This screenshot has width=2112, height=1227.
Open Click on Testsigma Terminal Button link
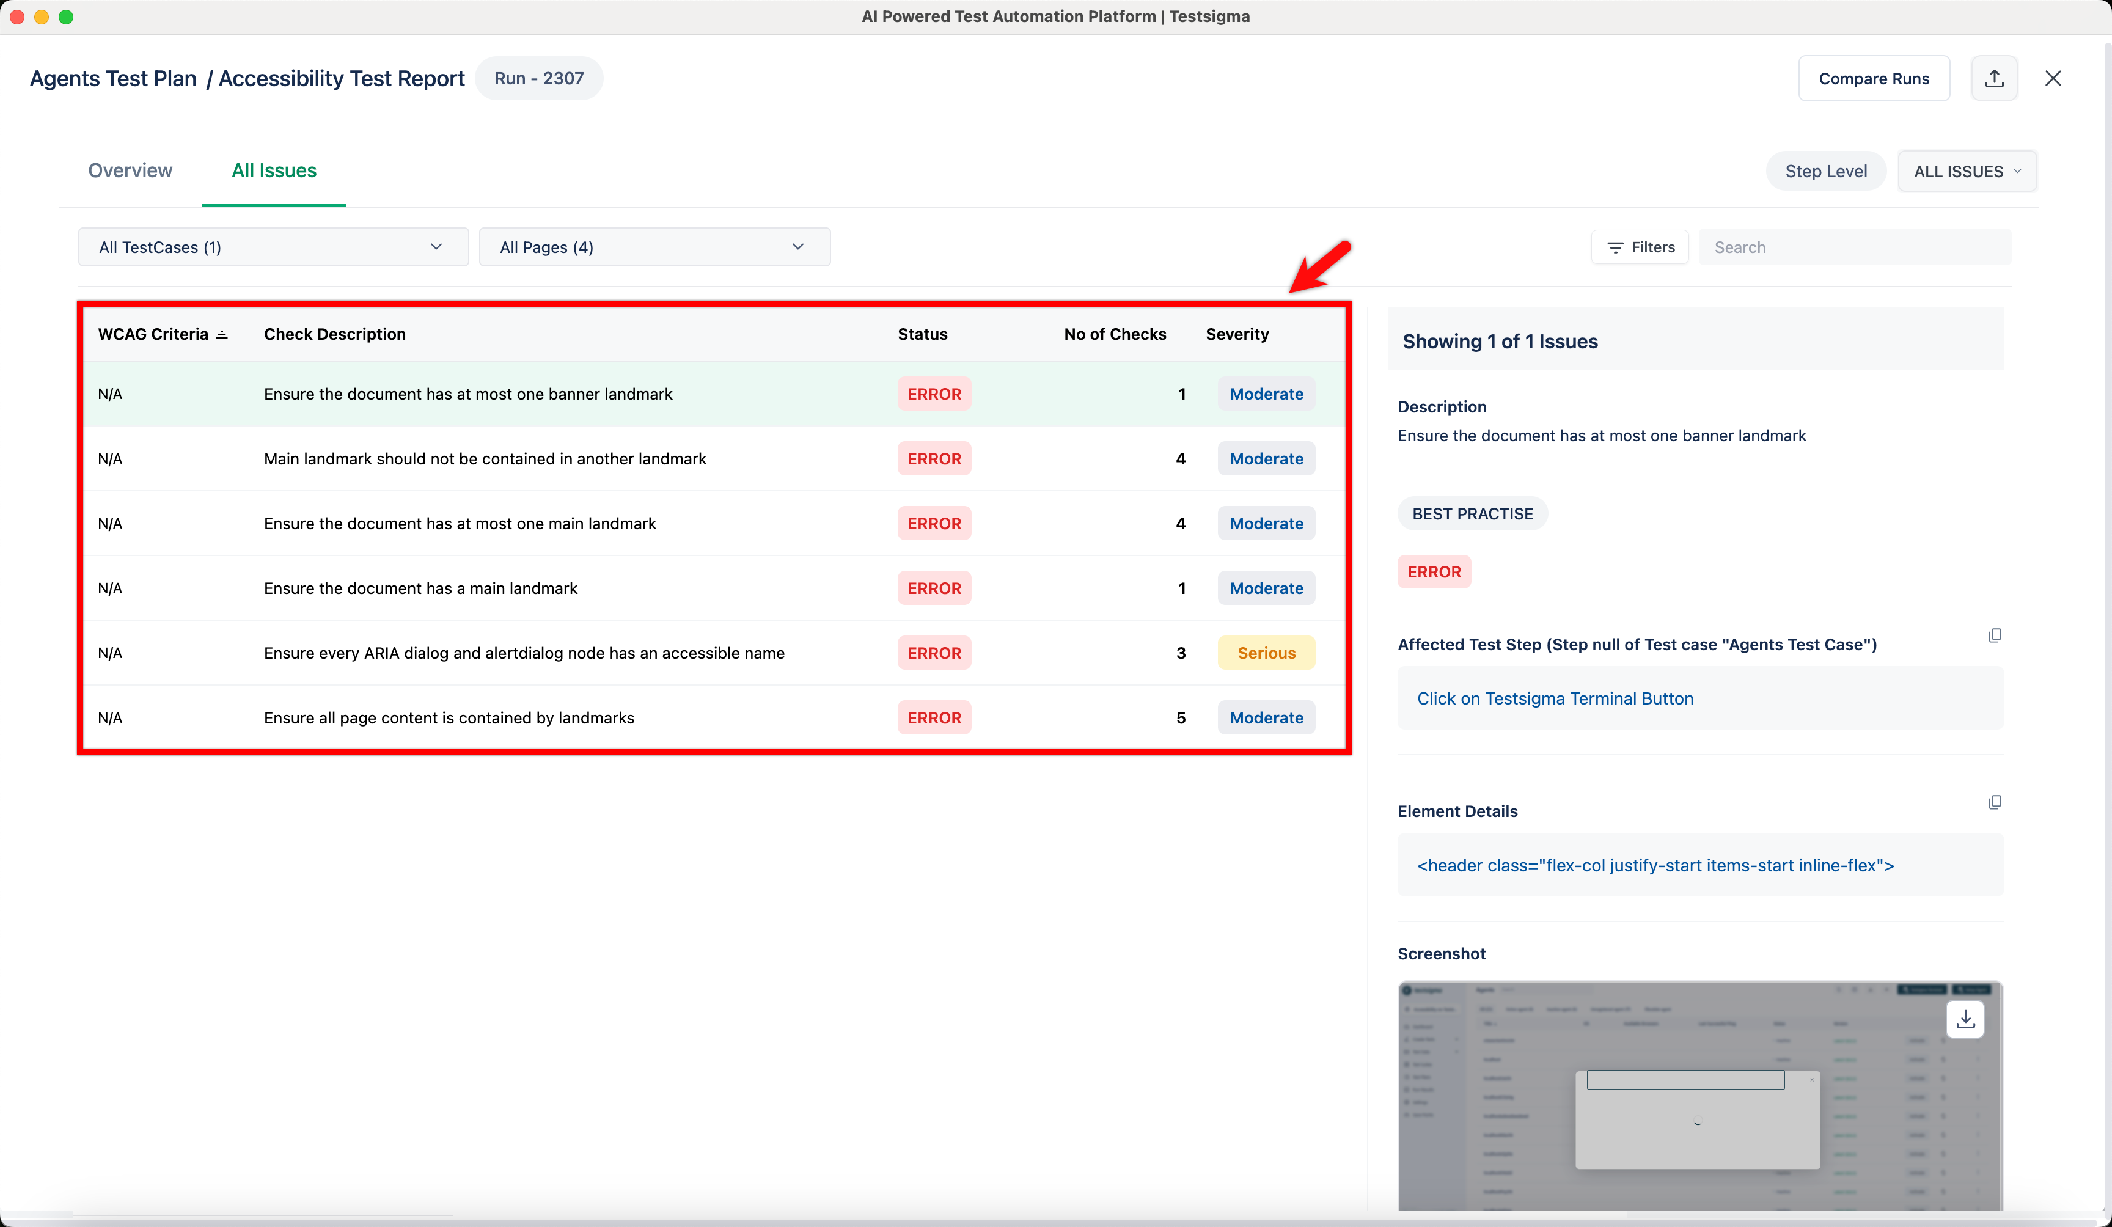tap(1555, 698)
